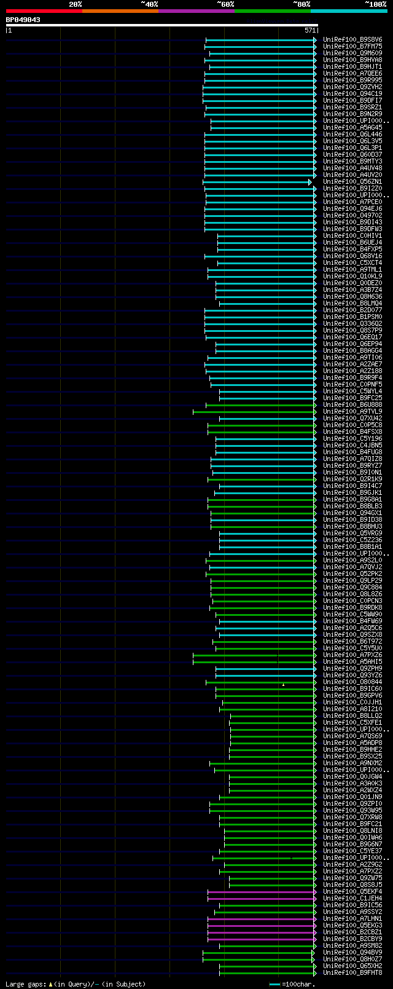
Task: Click UniRef100_A4UV48 label
Action: 352,168
